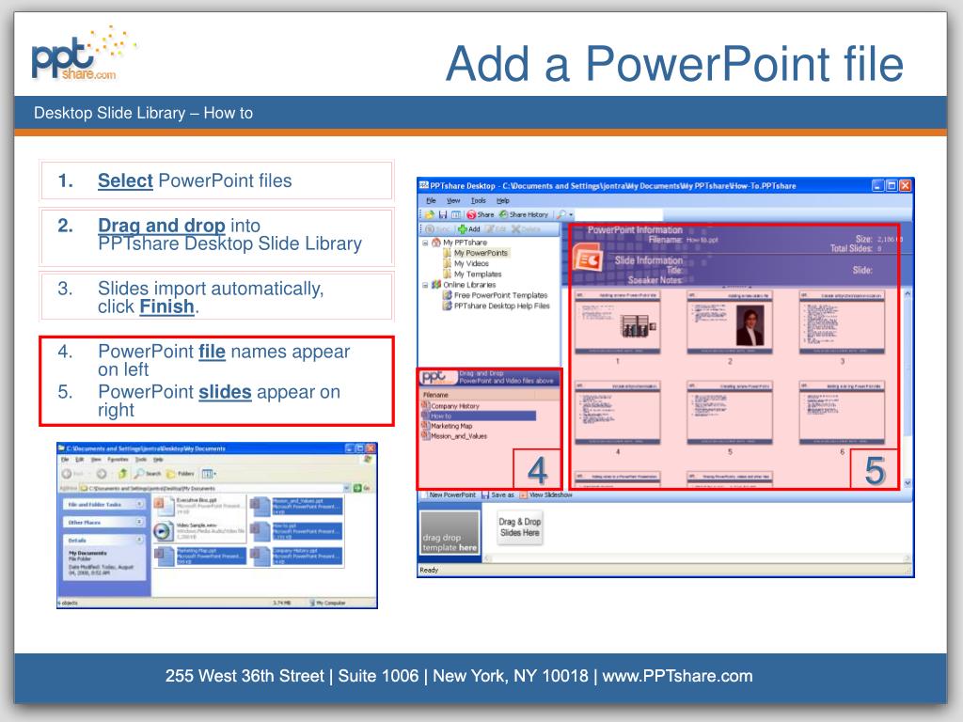Click the greyed Edit button in library toolbar
The height and width of the screenshot is (722, 963).
[x=497, y=229]
